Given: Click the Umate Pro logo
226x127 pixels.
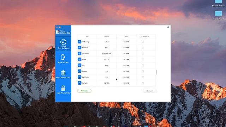Looking at the screenshot, I should pos(63,32).
